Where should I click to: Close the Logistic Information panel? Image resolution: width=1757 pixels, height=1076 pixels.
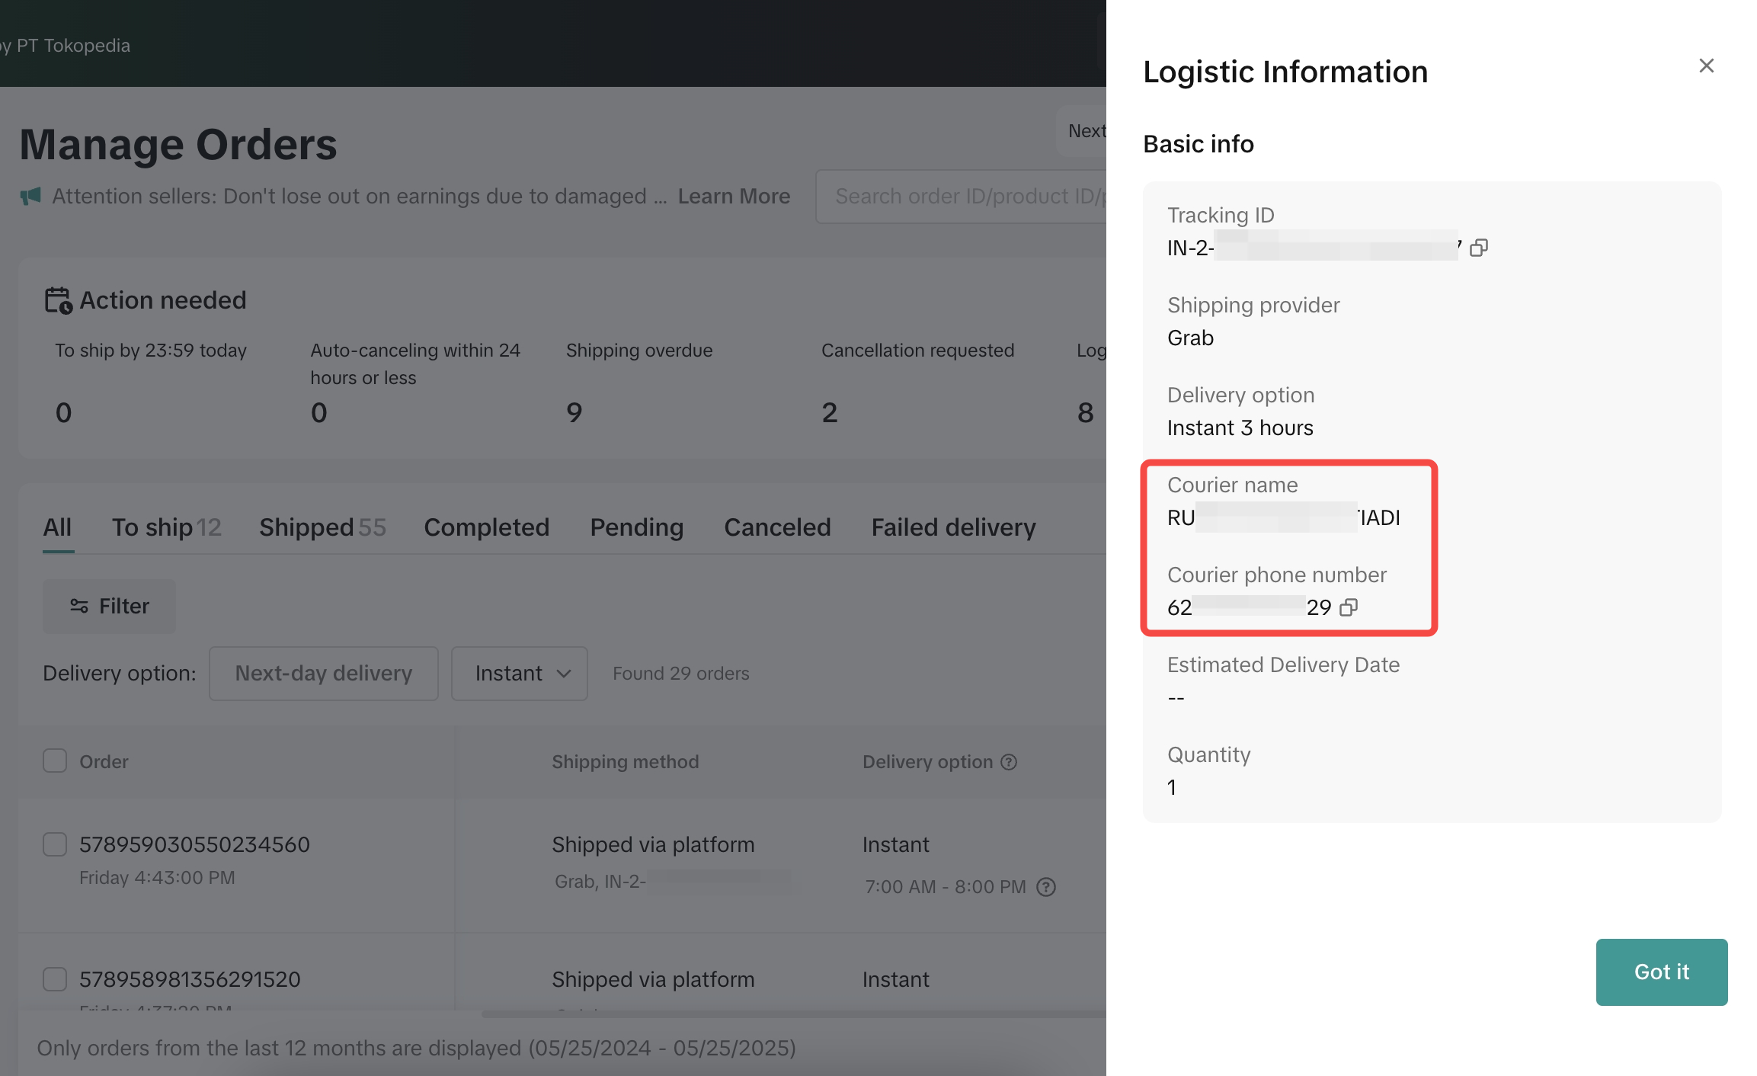[x=1706, y=66]
